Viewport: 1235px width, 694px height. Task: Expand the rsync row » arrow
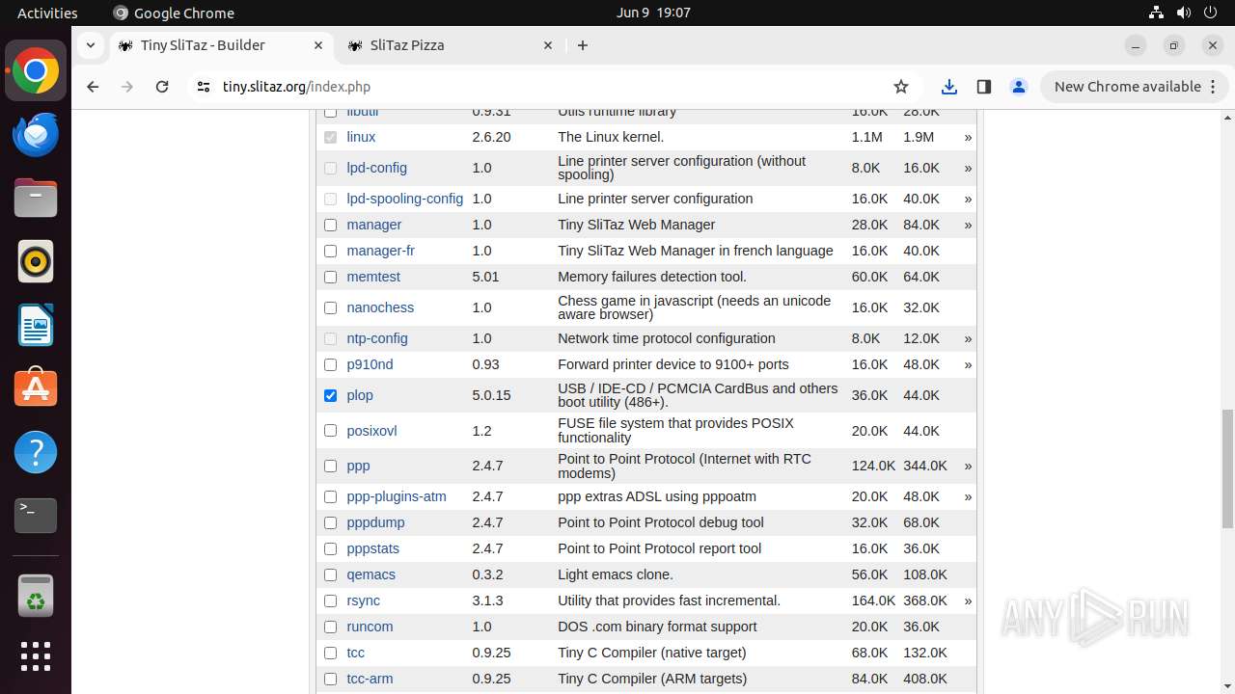968,601
